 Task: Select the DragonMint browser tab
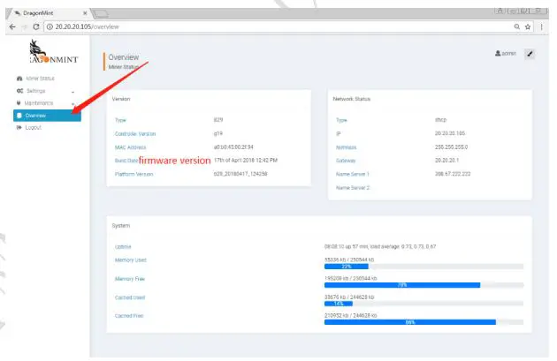tap(48, 13)
